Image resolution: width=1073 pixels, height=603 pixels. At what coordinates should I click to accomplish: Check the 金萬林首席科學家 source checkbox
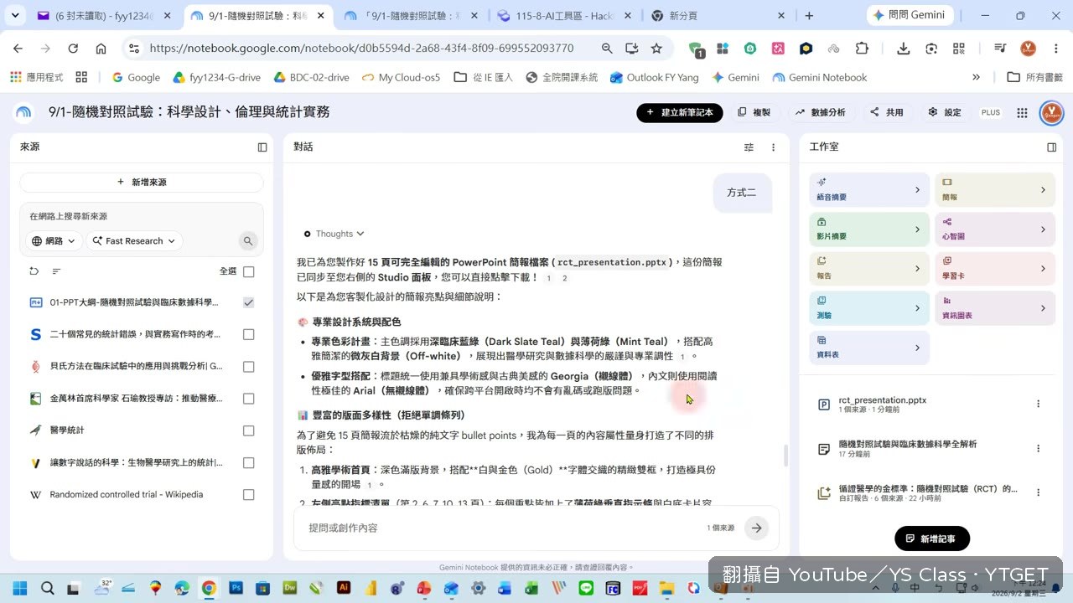click(248, 399)
